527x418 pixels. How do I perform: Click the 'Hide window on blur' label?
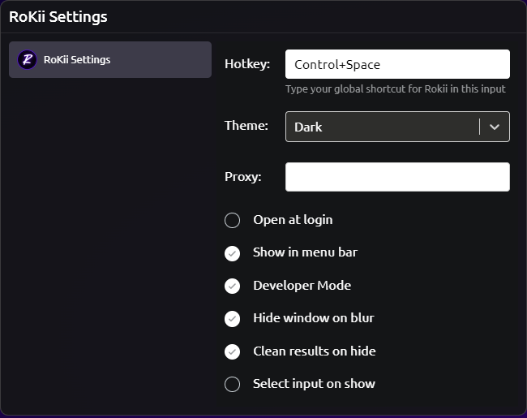pyautogui.click(x=314, y=318)
